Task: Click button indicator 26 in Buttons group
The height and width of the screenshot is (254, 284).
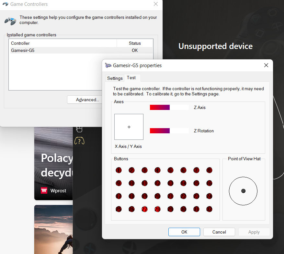Action: pyautogui.click(x=131, y=209)
